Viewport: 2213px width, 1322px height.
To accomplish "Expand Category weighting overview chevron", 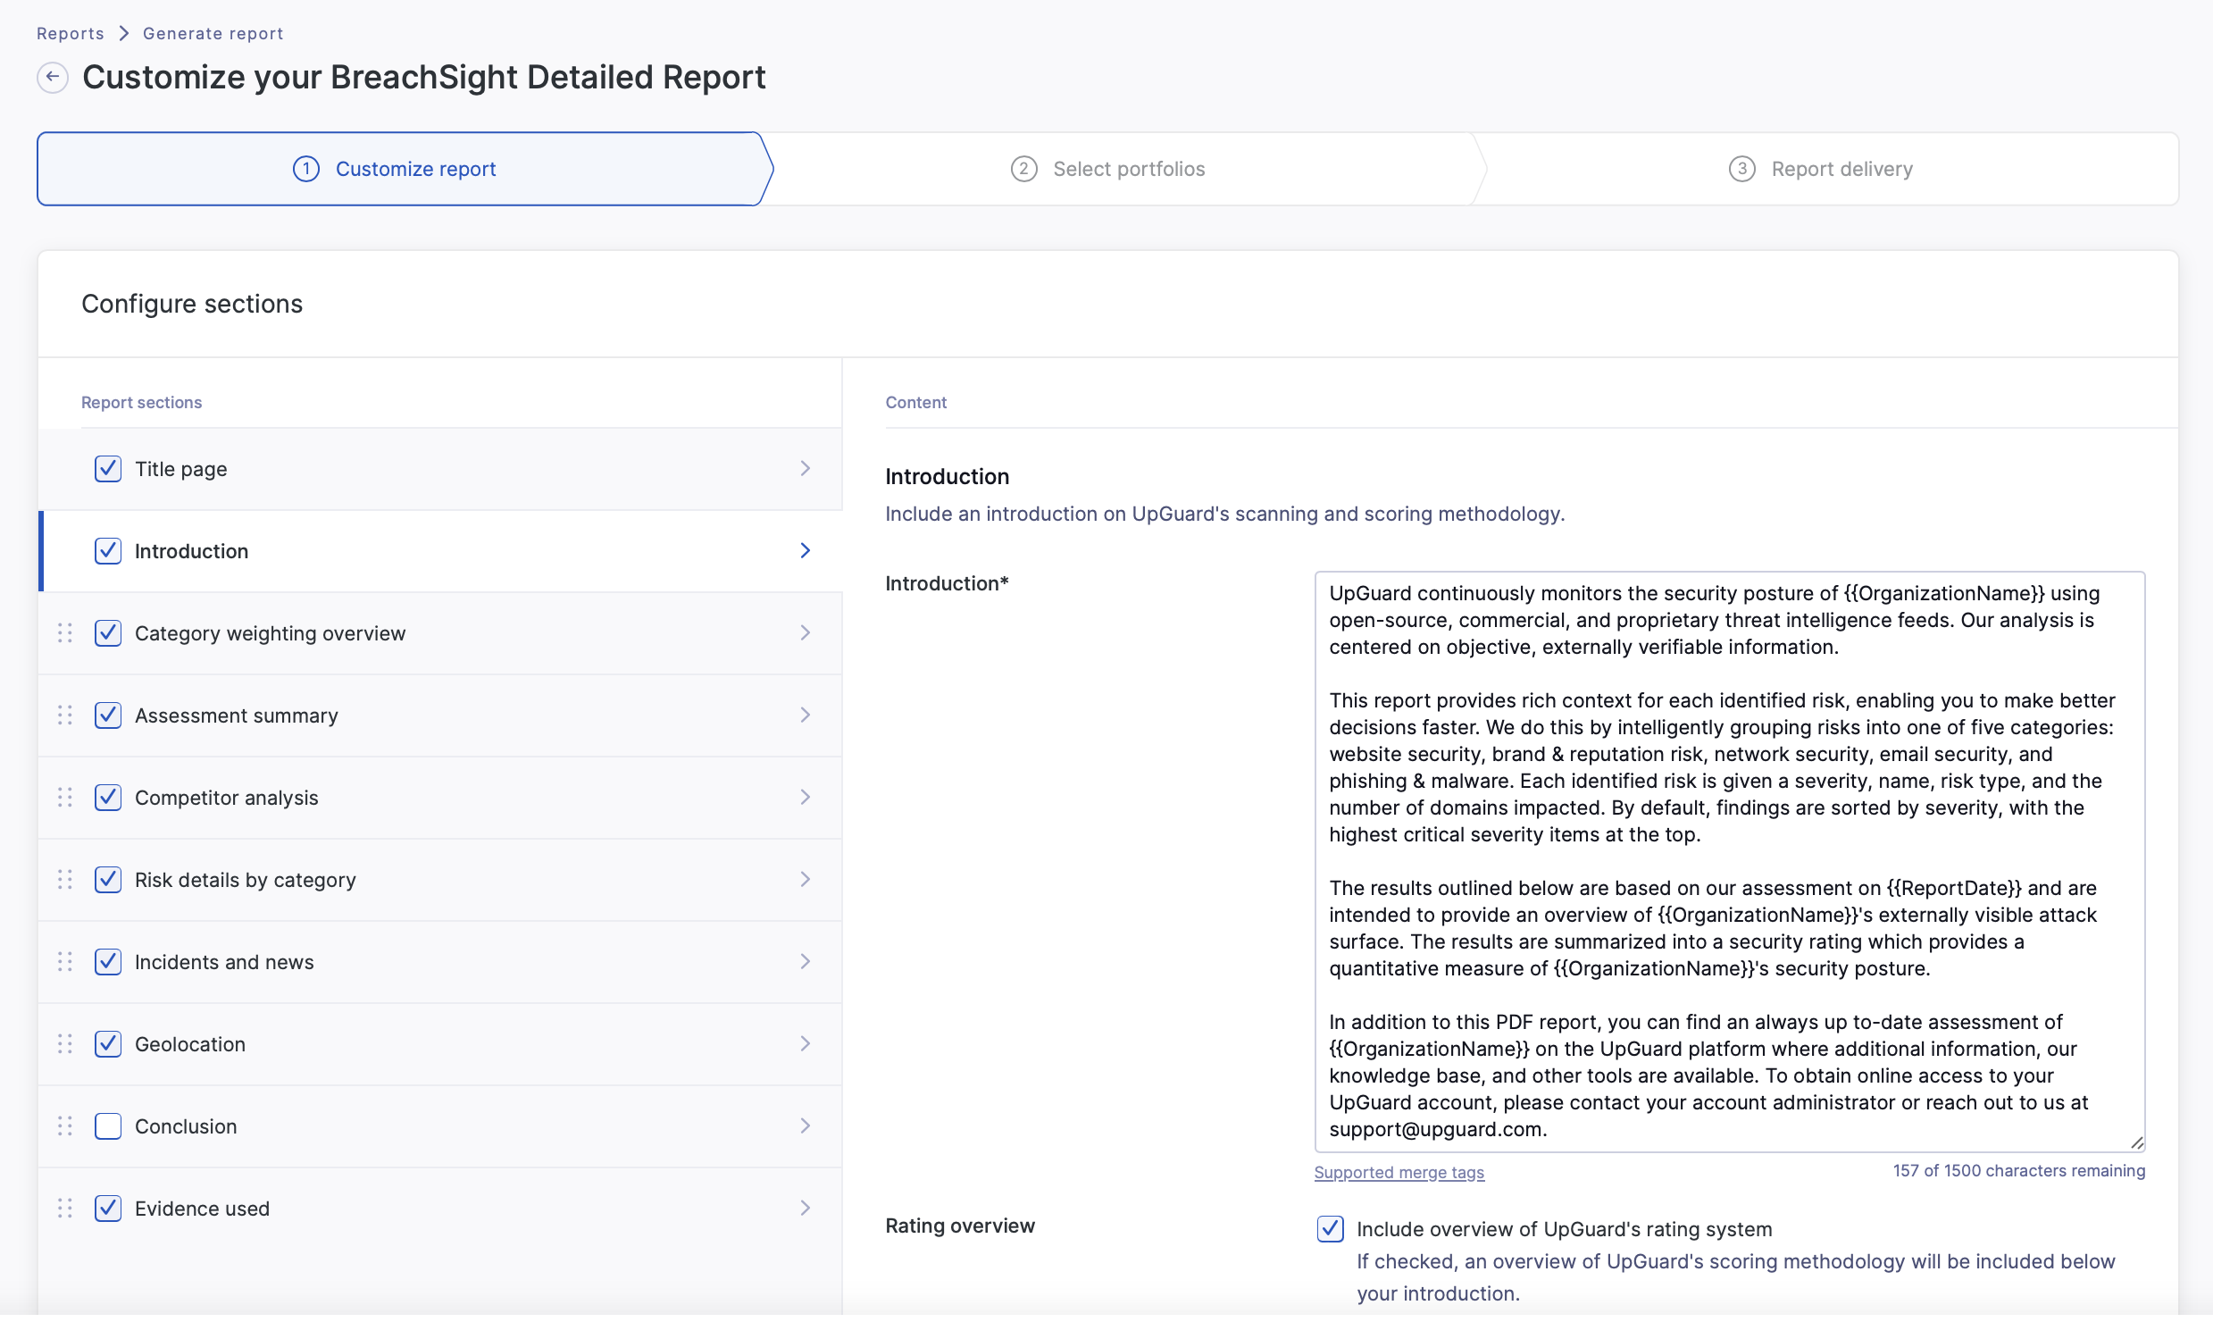I will pos(806,633).
